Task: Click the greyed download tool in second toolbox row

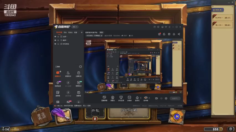Action: pyautogui.click(x=68, y=84)
